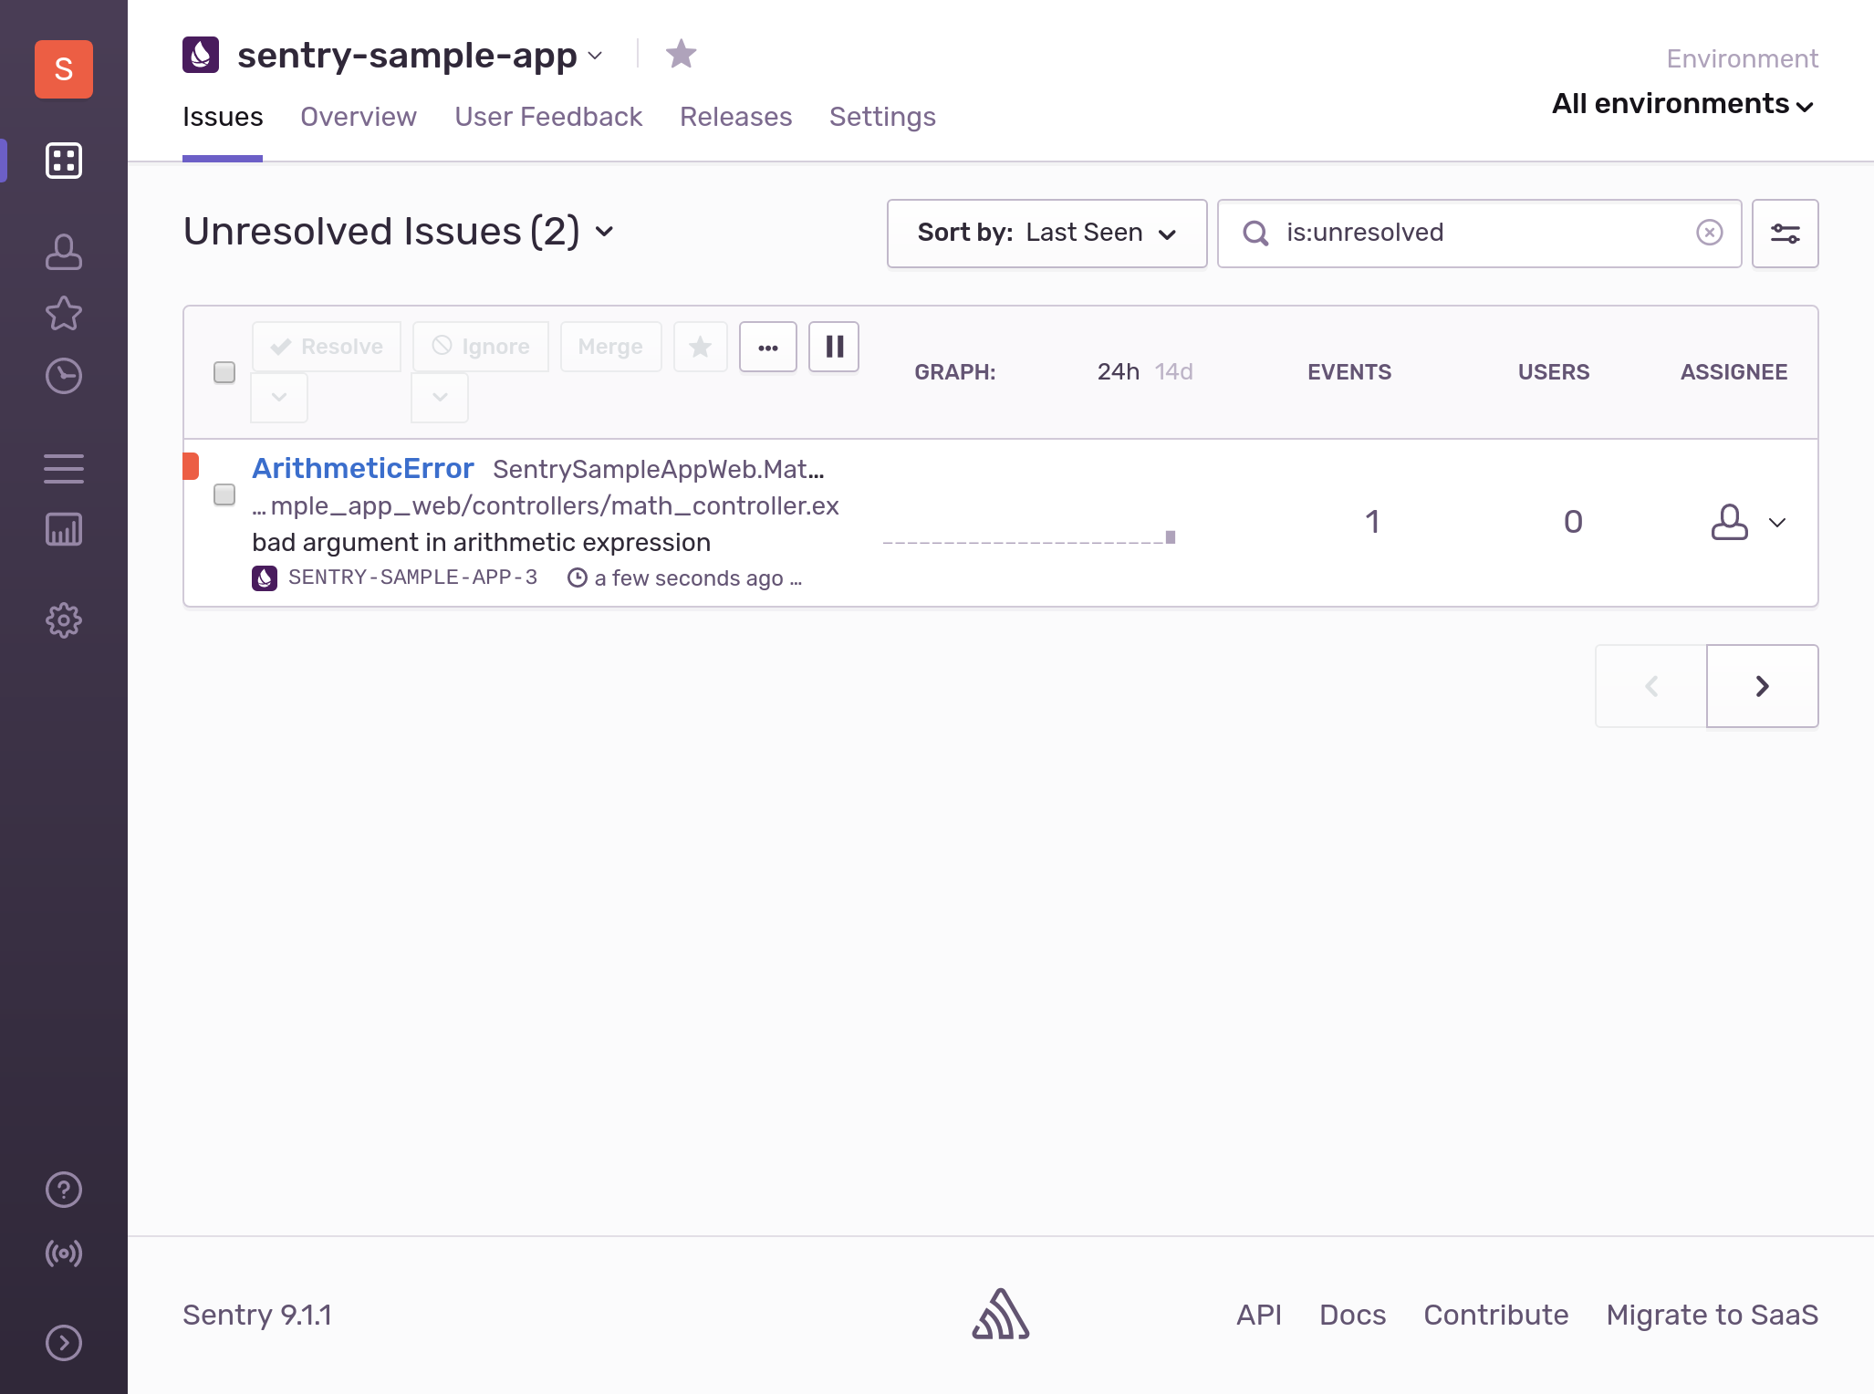1874x1394 pixels.
Task: Open Stats bar chart icon in sidebar
Action: [64, 529]
